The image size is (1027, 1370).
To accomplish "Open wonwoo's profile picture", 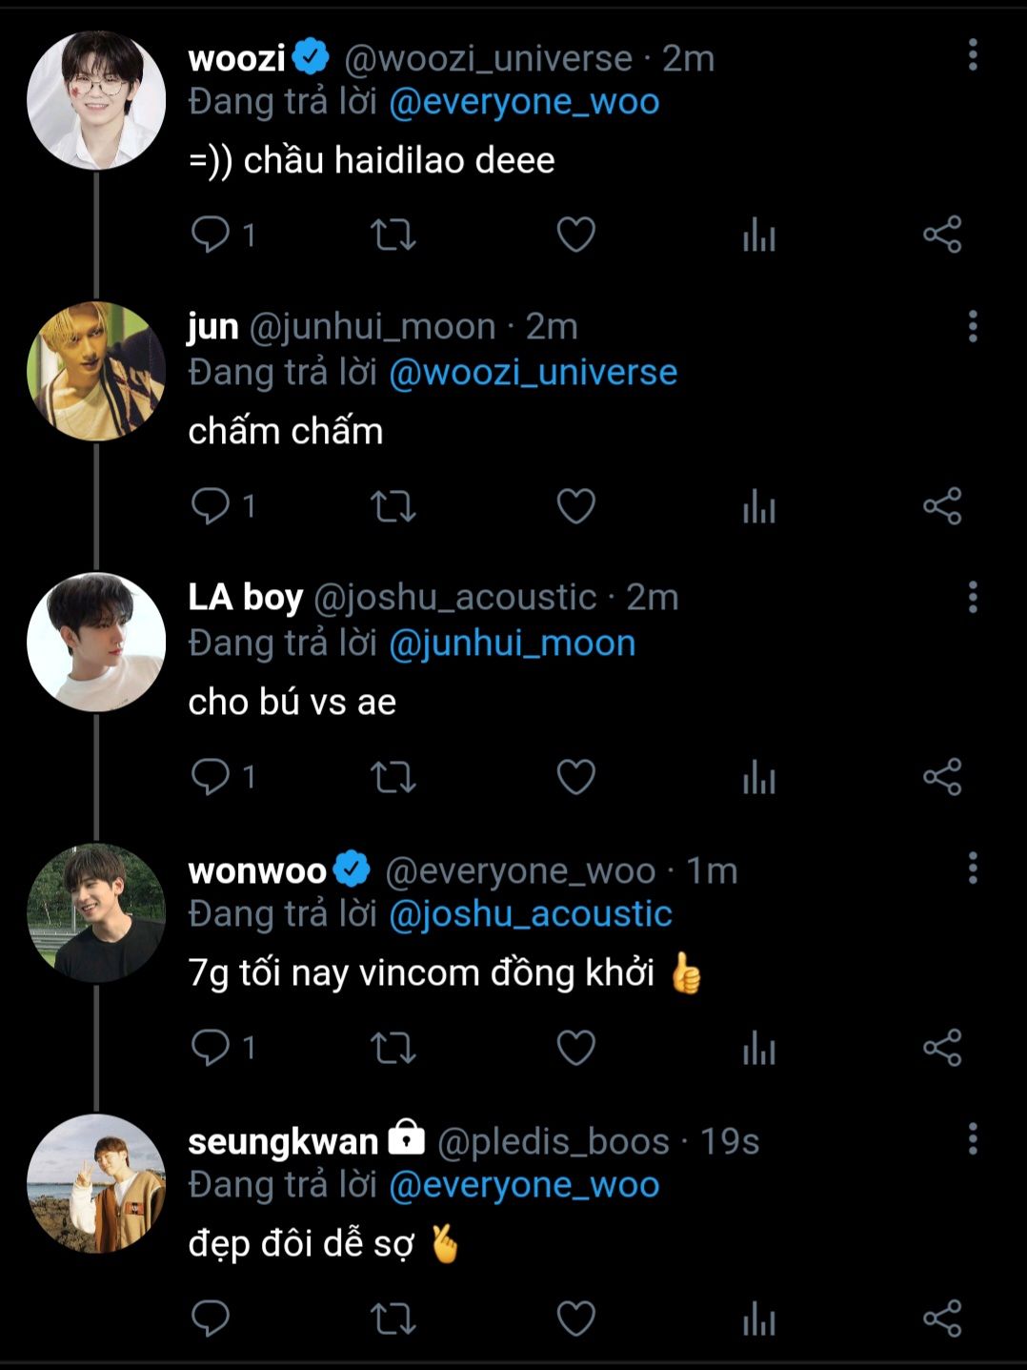I will [x=95, y=912].
